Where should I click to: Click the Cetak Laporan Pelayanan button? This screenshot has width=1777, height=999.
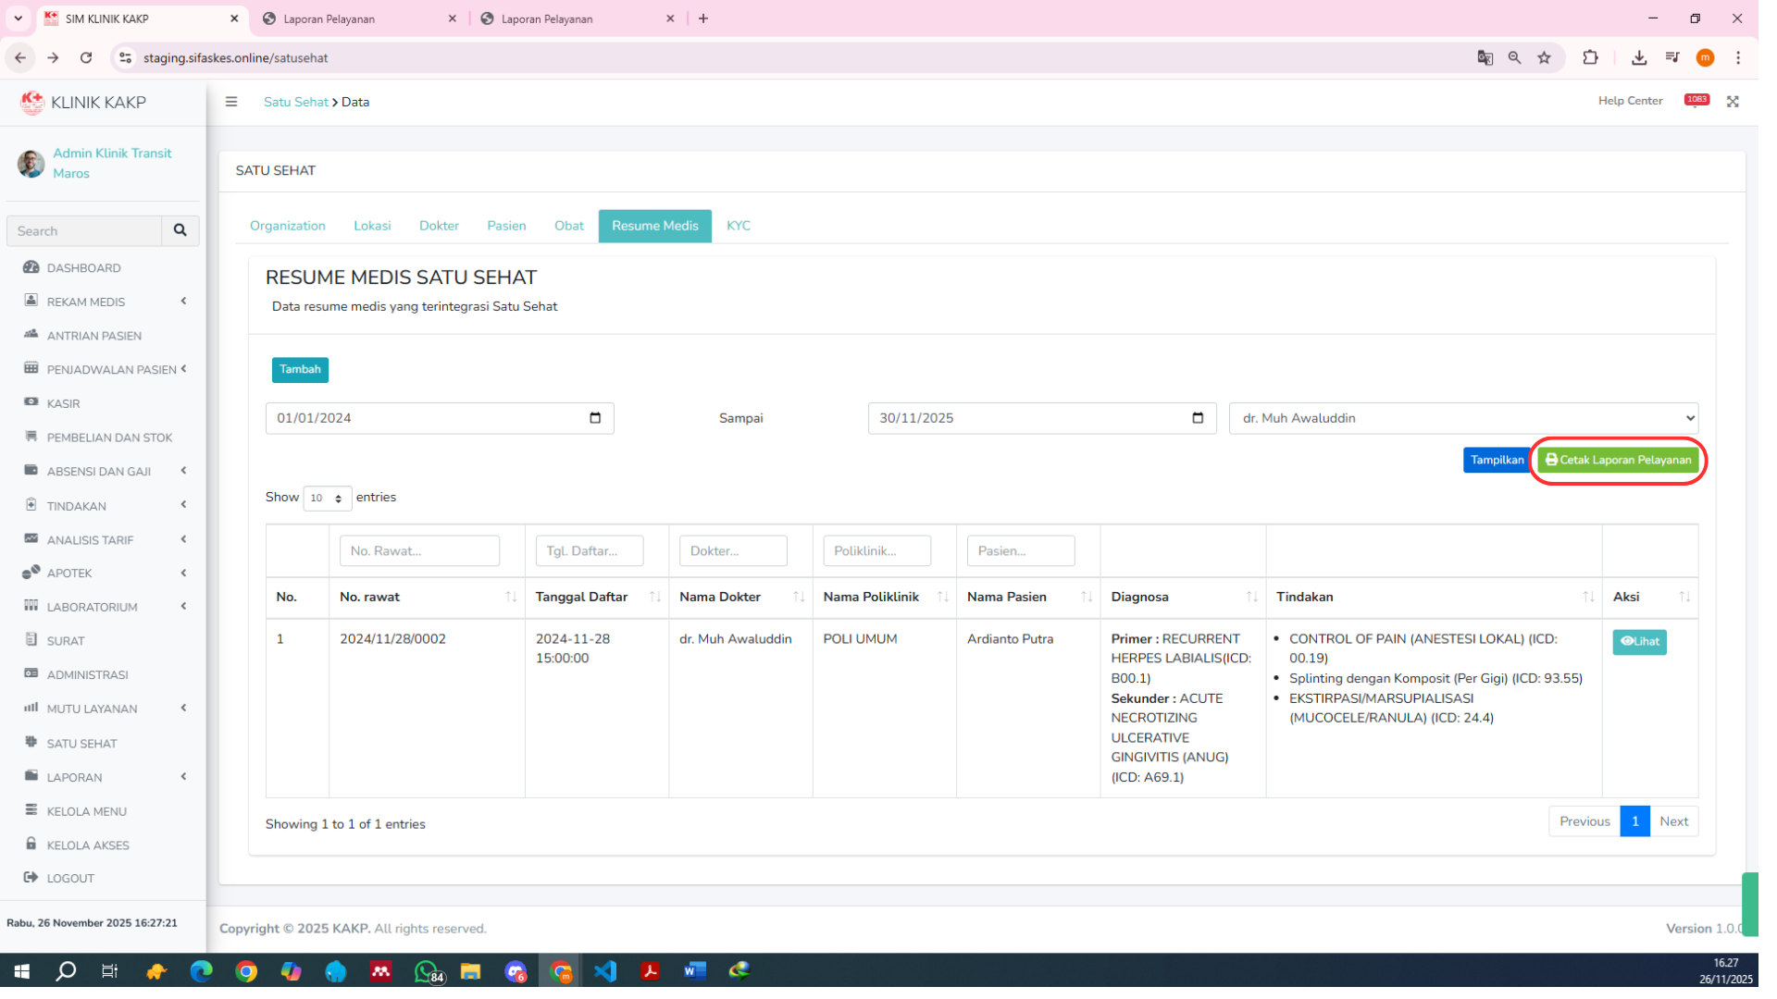[x=1618, y=461]
